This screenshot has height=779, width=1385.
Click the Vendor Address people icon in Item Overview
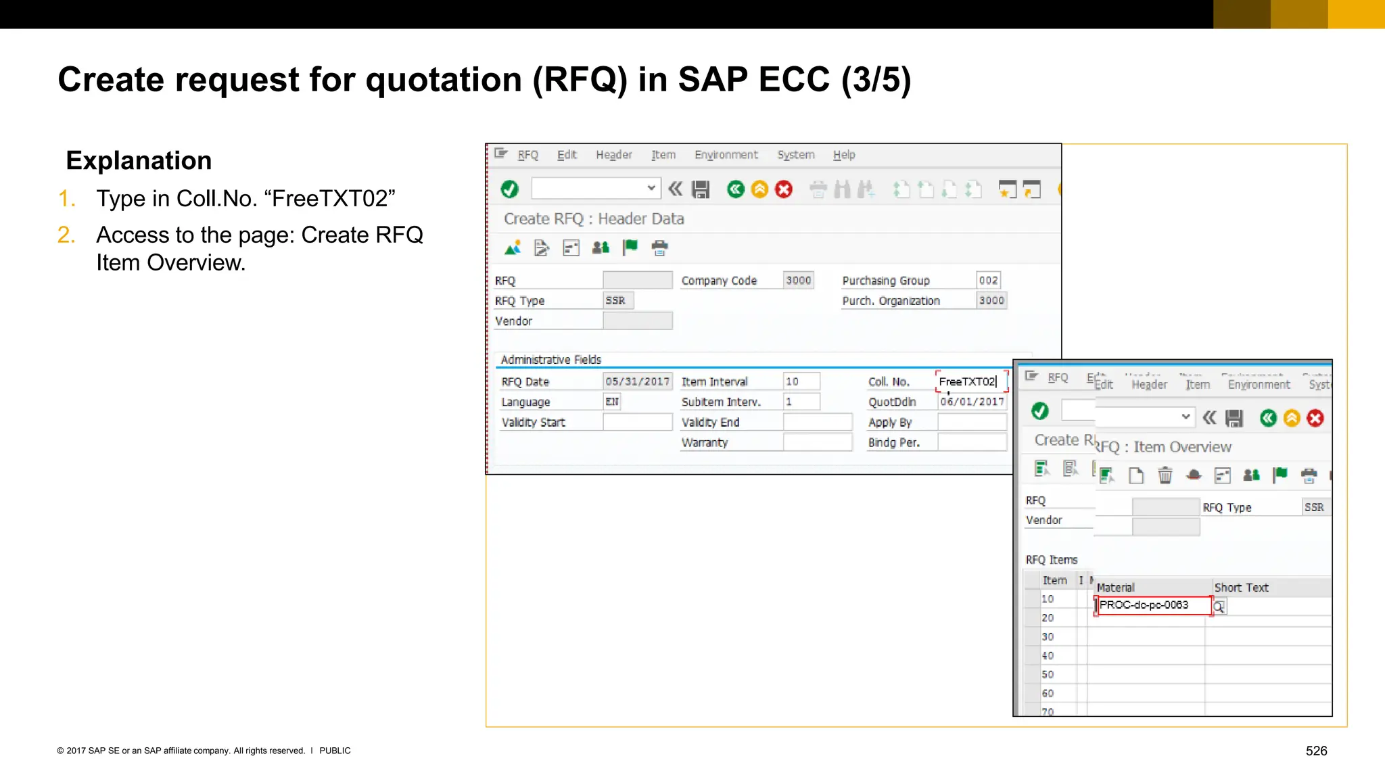pyautogui.click(x=1252, y=475)
